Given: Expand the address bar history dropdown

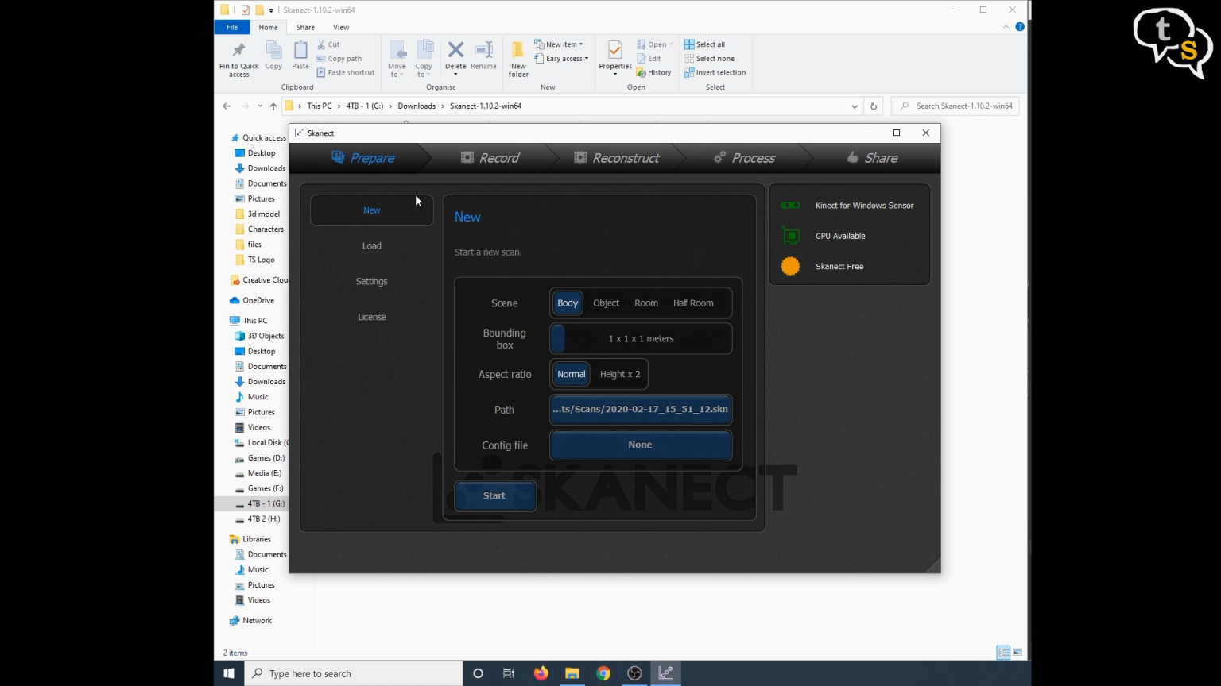Looking at the screenshot, I should [x=855, y=106].
